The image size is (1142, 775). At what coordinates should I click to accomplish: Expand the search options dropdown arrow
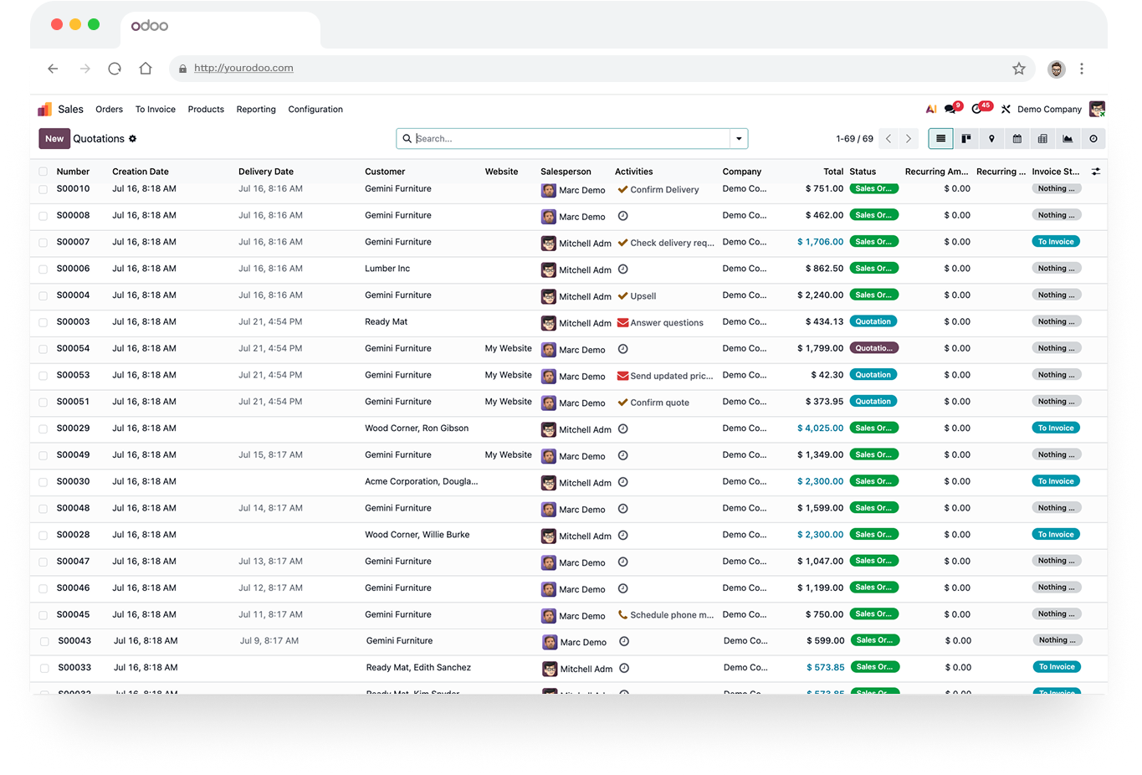click(x=739, y=139)
